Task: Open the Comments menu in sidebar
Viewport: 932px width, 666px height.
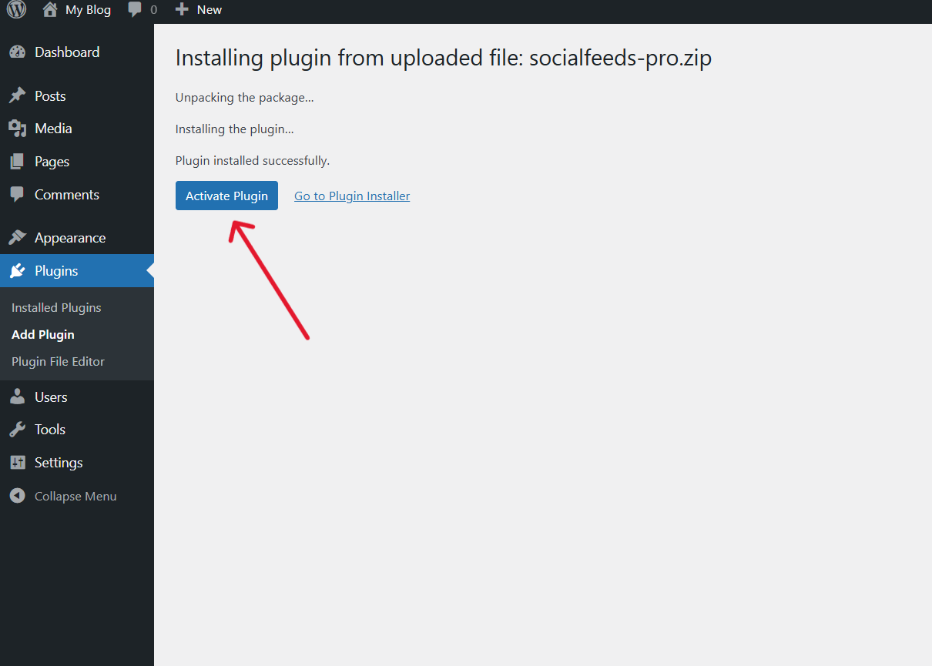Action: click(66, 195)
